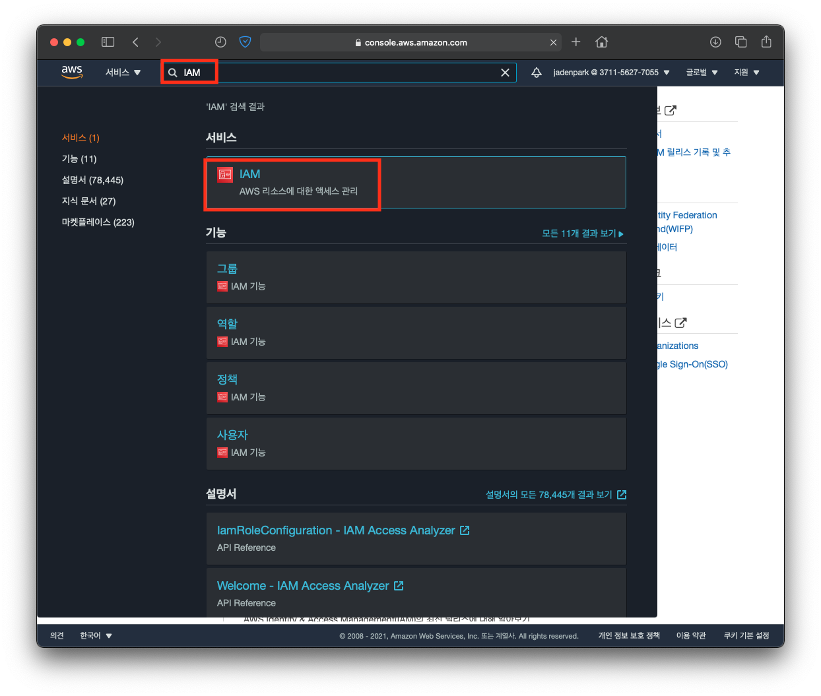Select the 기능 (11) filter category

(x=79, y=159)
